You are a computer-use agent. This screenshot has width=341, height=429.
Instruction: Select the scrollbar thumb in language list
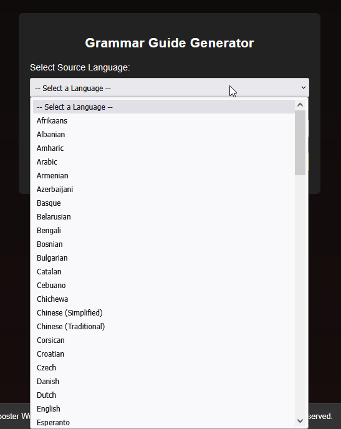[x=300, y=143]
